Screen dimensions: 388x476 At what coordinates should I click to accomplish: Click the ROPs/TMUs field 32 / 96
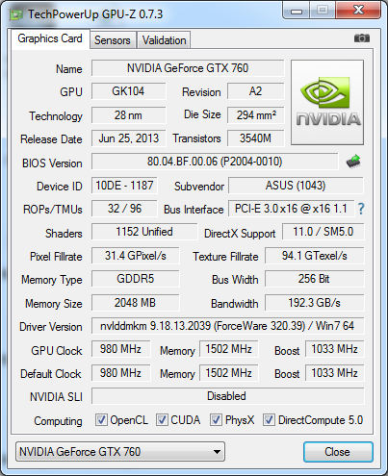tap(124, 209)
